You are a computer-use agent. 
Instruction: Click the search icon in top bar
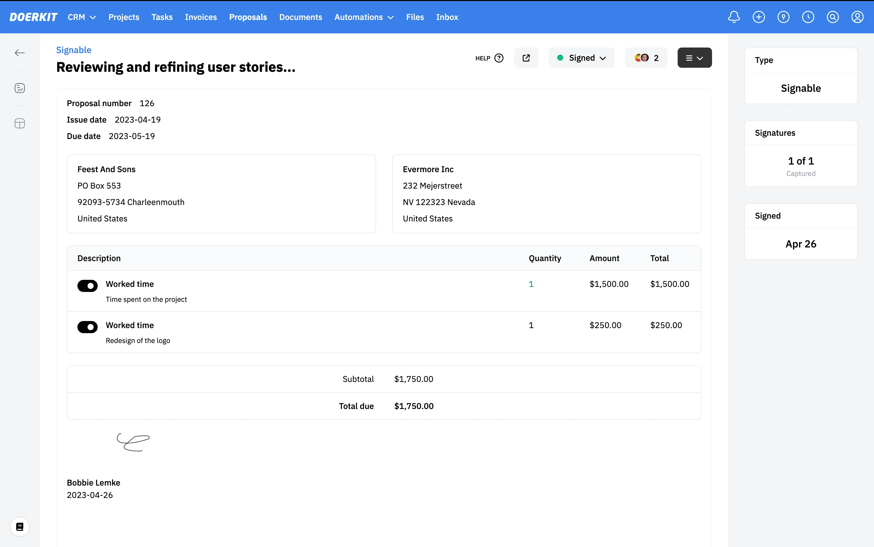click(x=832, y=17)
